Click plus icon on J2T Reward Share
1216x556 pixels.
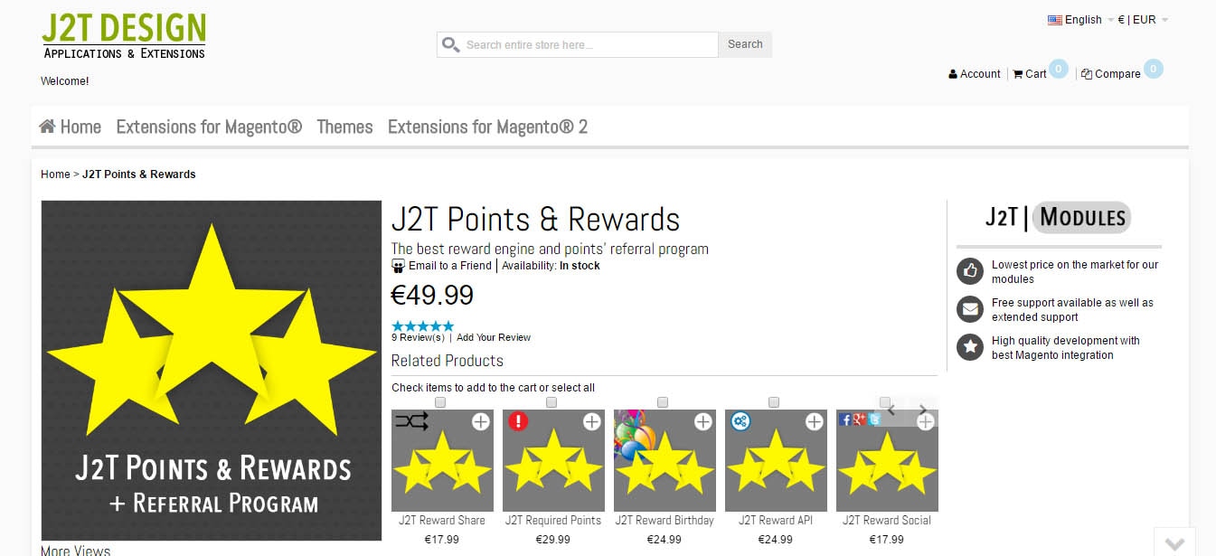point(481,421)
